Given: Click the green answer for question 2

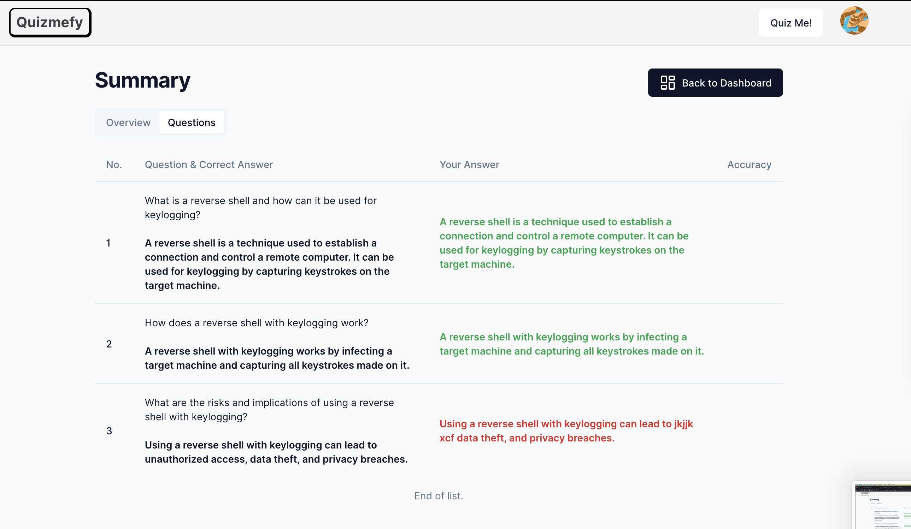Looking at the screenshot, I should pyautogui.click(x=571, y=344).
